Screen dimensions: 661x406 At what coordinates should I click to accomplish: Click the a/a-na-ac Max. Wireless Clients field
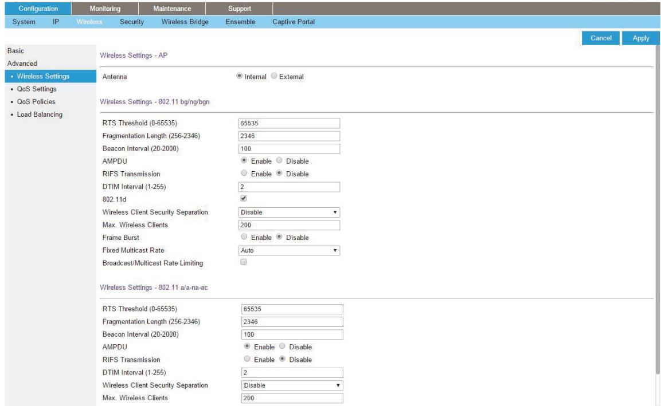pyautogui.click(x=292, y=398)
